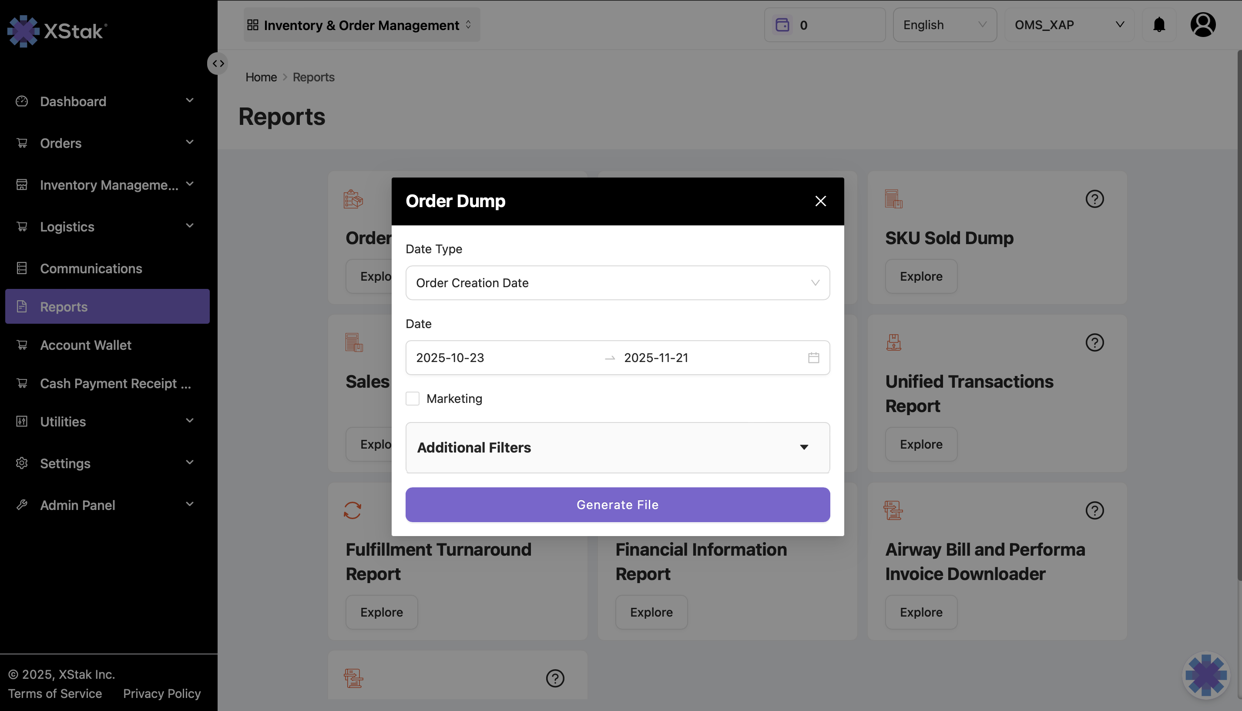
Task: Select Communications in the sidebar
Action: click(x=91, y=268)
